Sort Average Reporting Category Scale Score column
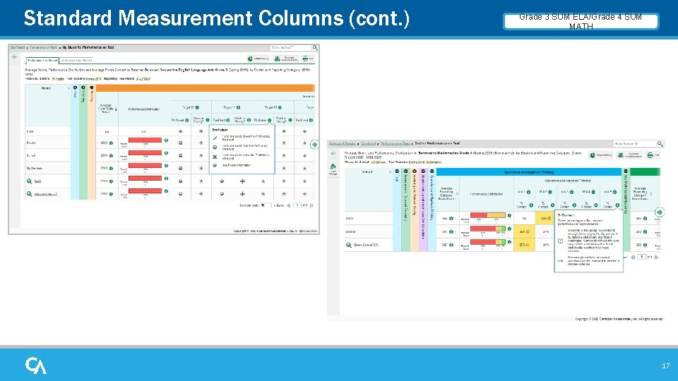Viewport: 678px width, 381px height. click(457, 193)
